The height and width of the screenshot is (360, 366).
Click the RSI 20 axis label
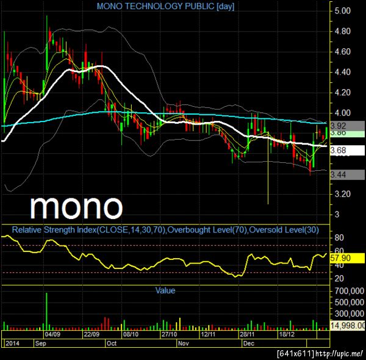[x=339, y=278]
